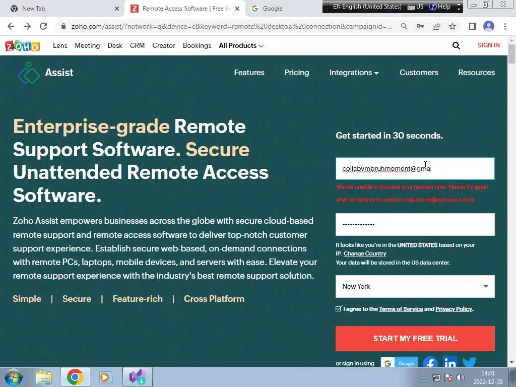
Task: Open the Visual Studio installer taskbar icon
Action: (x=138, y=377)
